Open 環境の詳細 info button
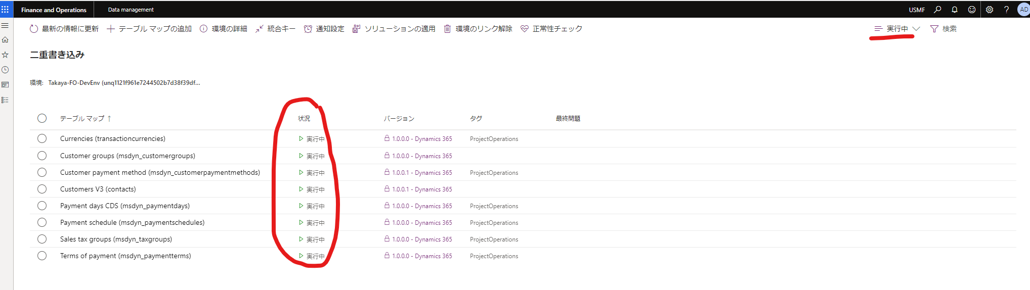The image size is (1030, 290). pos(223,29)
